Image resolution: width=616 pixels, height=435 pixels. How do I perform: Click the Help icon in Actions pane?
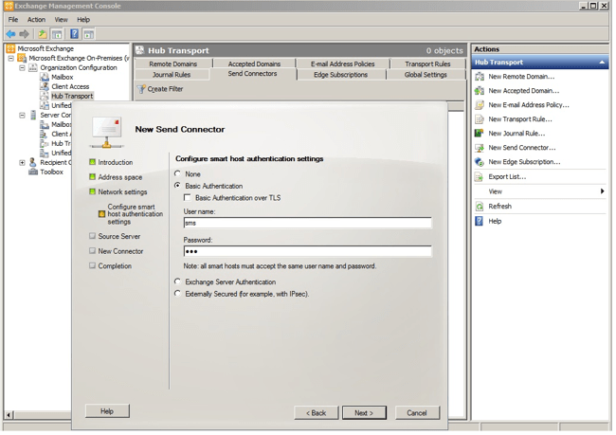click(x=480, y=222)
